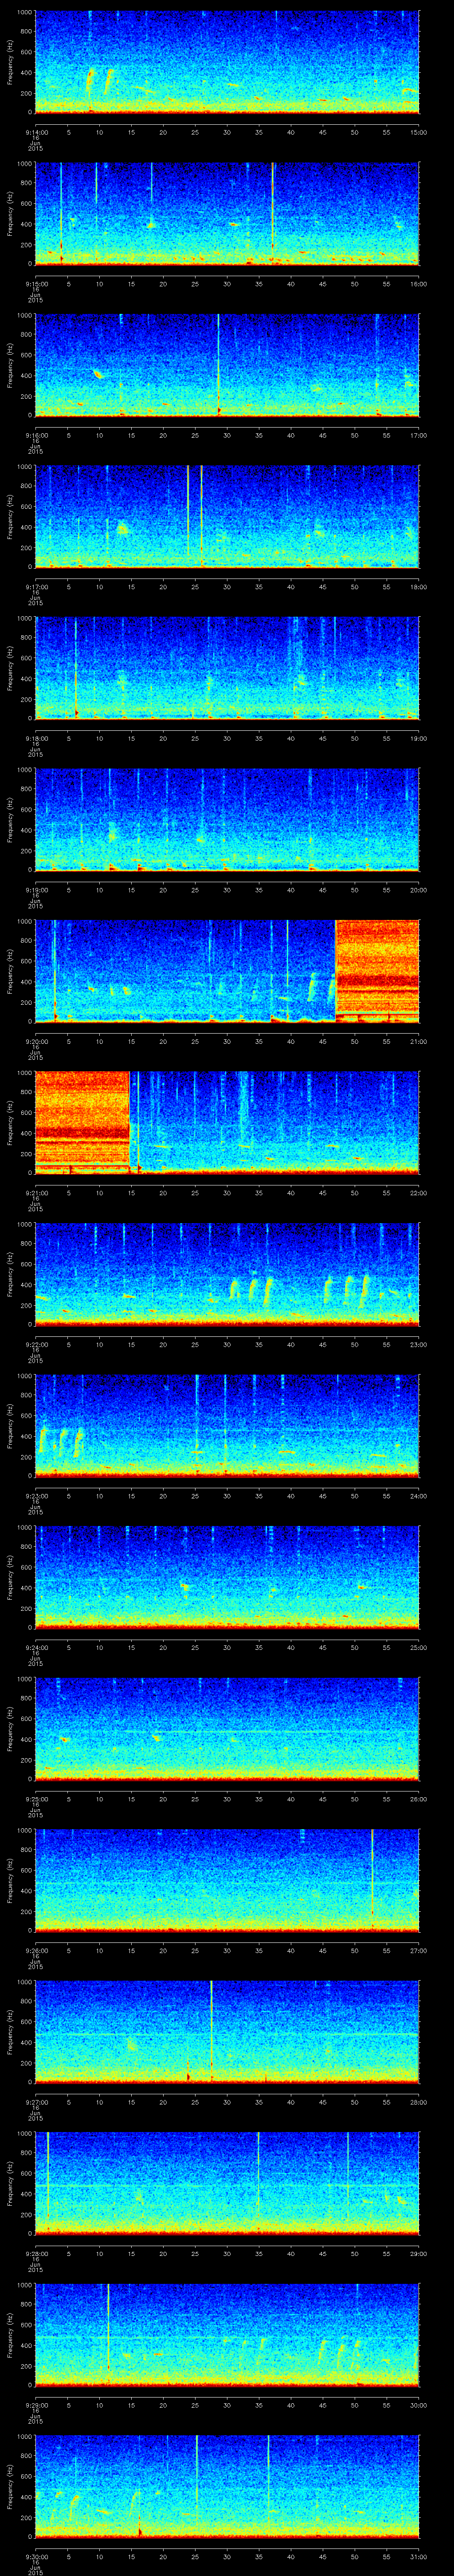Image resolution: width=454 pixels, height=2576 pixels.
Task: Select the spectrogram panel starting at 9:25:00
Action: pyautogui.click(x=227, y=1728)
